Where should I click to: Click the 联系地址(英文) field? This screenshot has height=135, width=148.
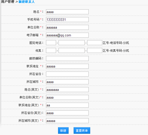(x=67, y=105)
